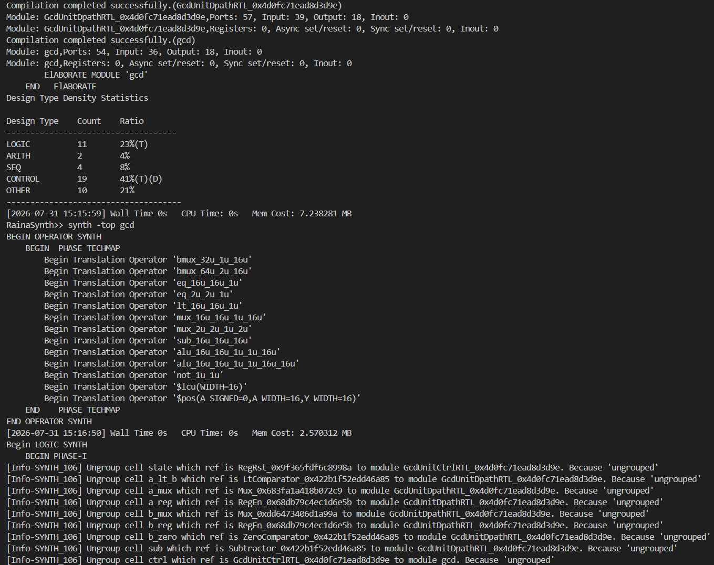Click the 'lt_16u_16u_1u' operator entry

[x=209, y=306]
